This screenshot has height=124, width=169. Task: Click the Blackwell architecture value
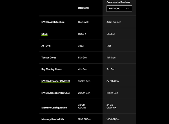[x=83, y=22]
